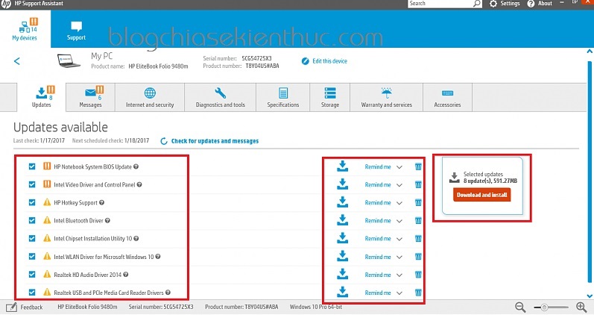Viewport: 594px width, 315px height.
Task: Show help info for HP Hotkey Support
Action: 102,203
